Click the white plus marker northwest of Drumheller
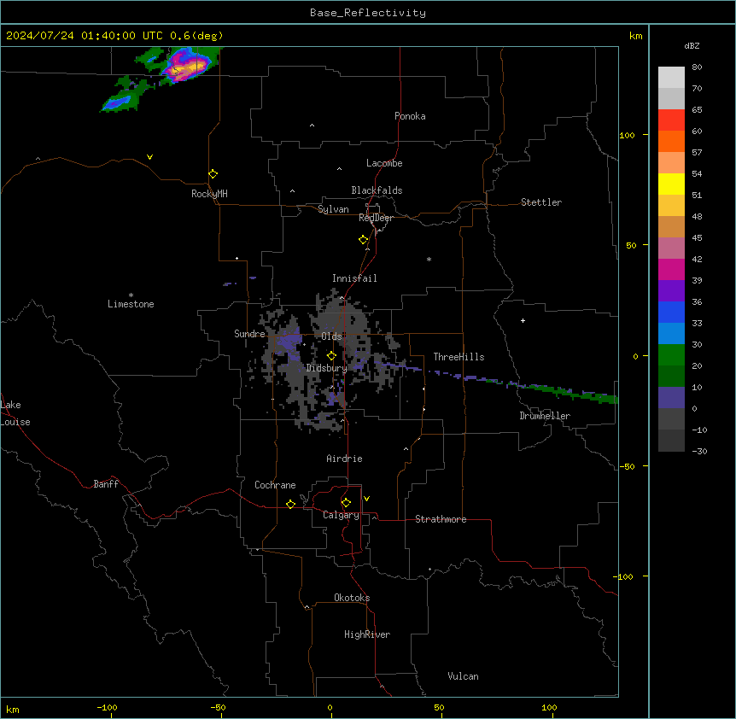The height and width of the screenshot is (719, 736). (x=523, y=320)
